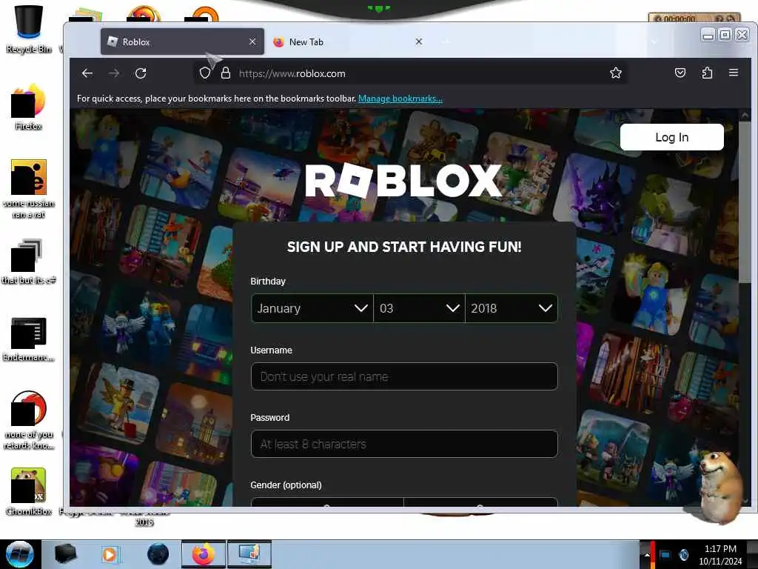The width and height of the screenshot is (758, 569).
Task: Expand the birthday year dropdown showing 2018
Action: 511,308
